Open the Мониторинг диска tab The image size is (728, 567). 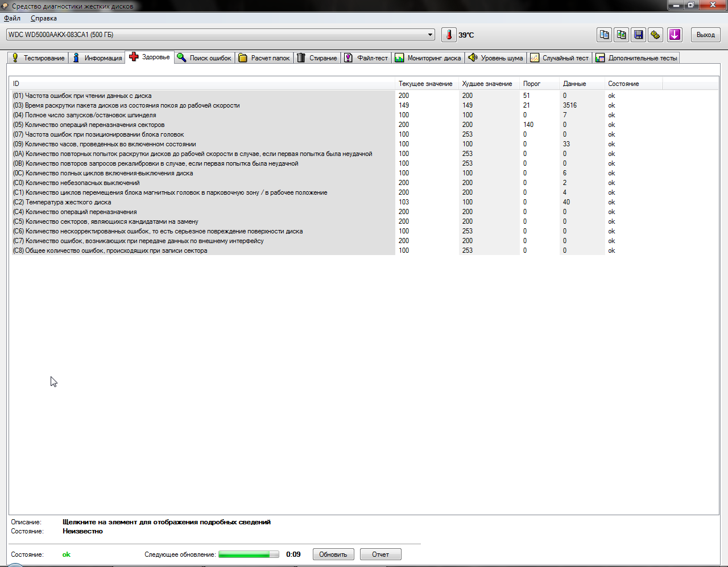(428, 58)
